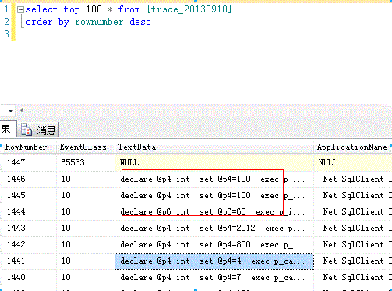Select TextData cell with @p4=800
The height and width of the screenshot is (291, 392).
pyautogui.click(x=214, y=245)
